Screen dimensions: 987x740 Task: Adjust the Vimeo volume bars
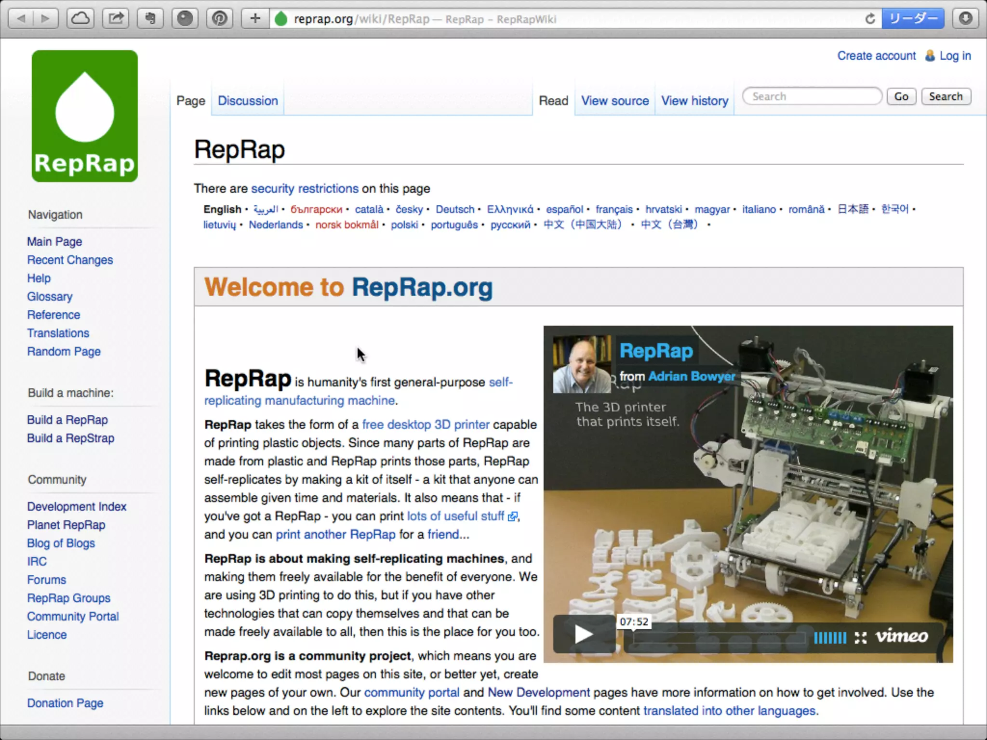(x=830, y=637)
